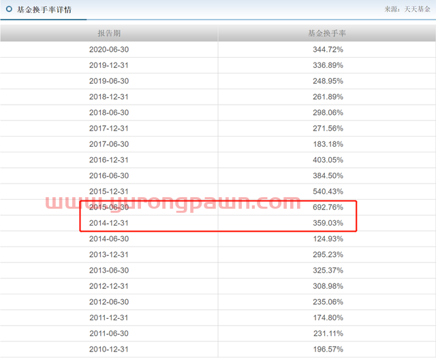Select the date cell 2013-06-30
Viewport: 436px width, 361px height.
click(109, 271)
